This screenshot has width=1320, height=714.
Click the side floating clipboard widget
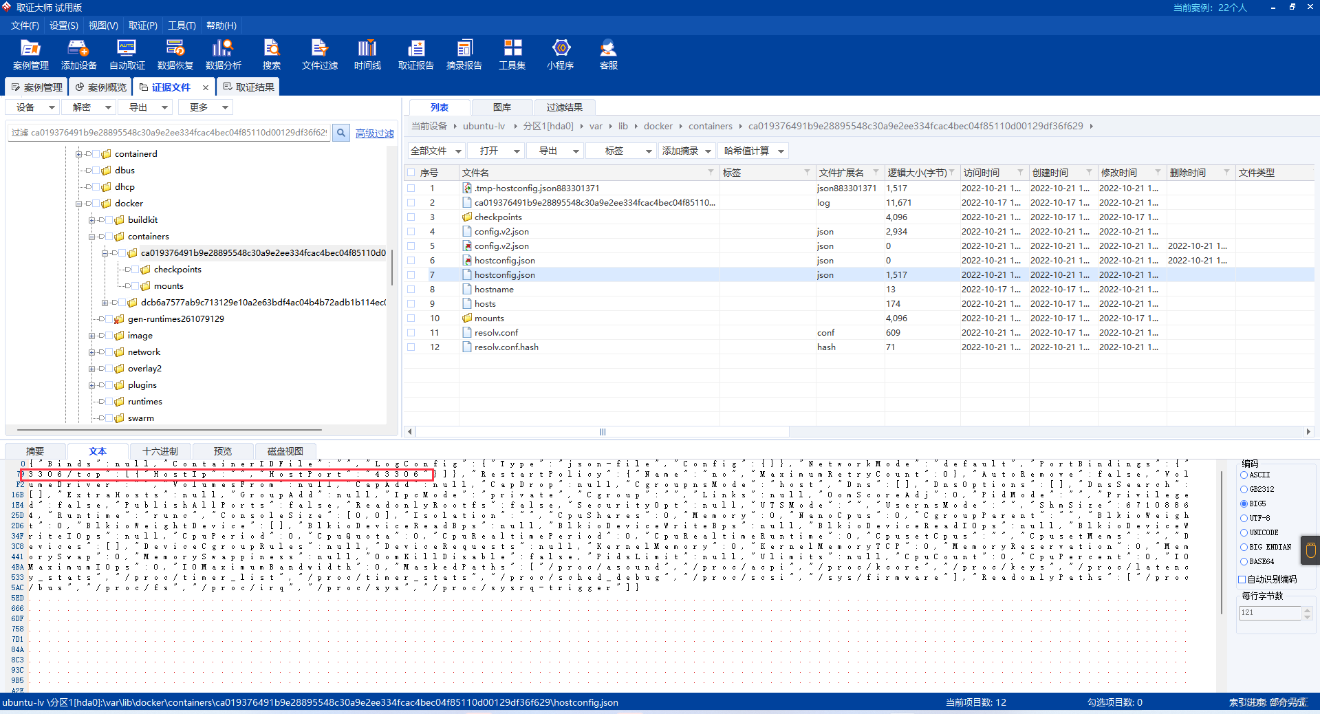coord(1310,550)
